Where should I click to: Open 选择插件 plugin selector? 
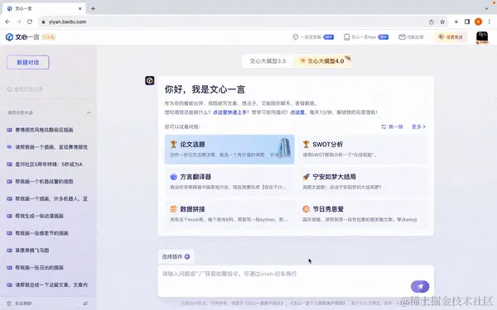[x=176, y=256]
